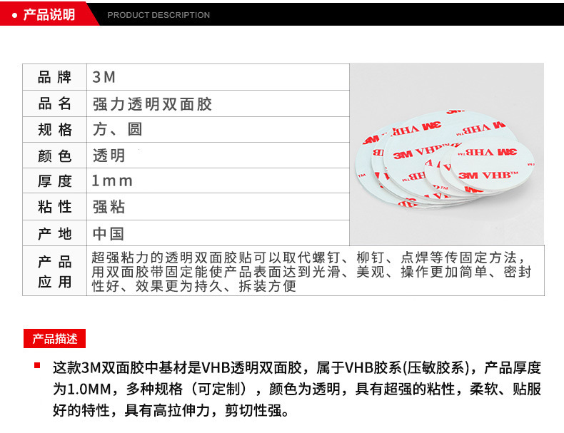The height and width of the screenshot is (433, 564).
Task: Select the 方、圆 specification value
Action: [x=117, y=129]
